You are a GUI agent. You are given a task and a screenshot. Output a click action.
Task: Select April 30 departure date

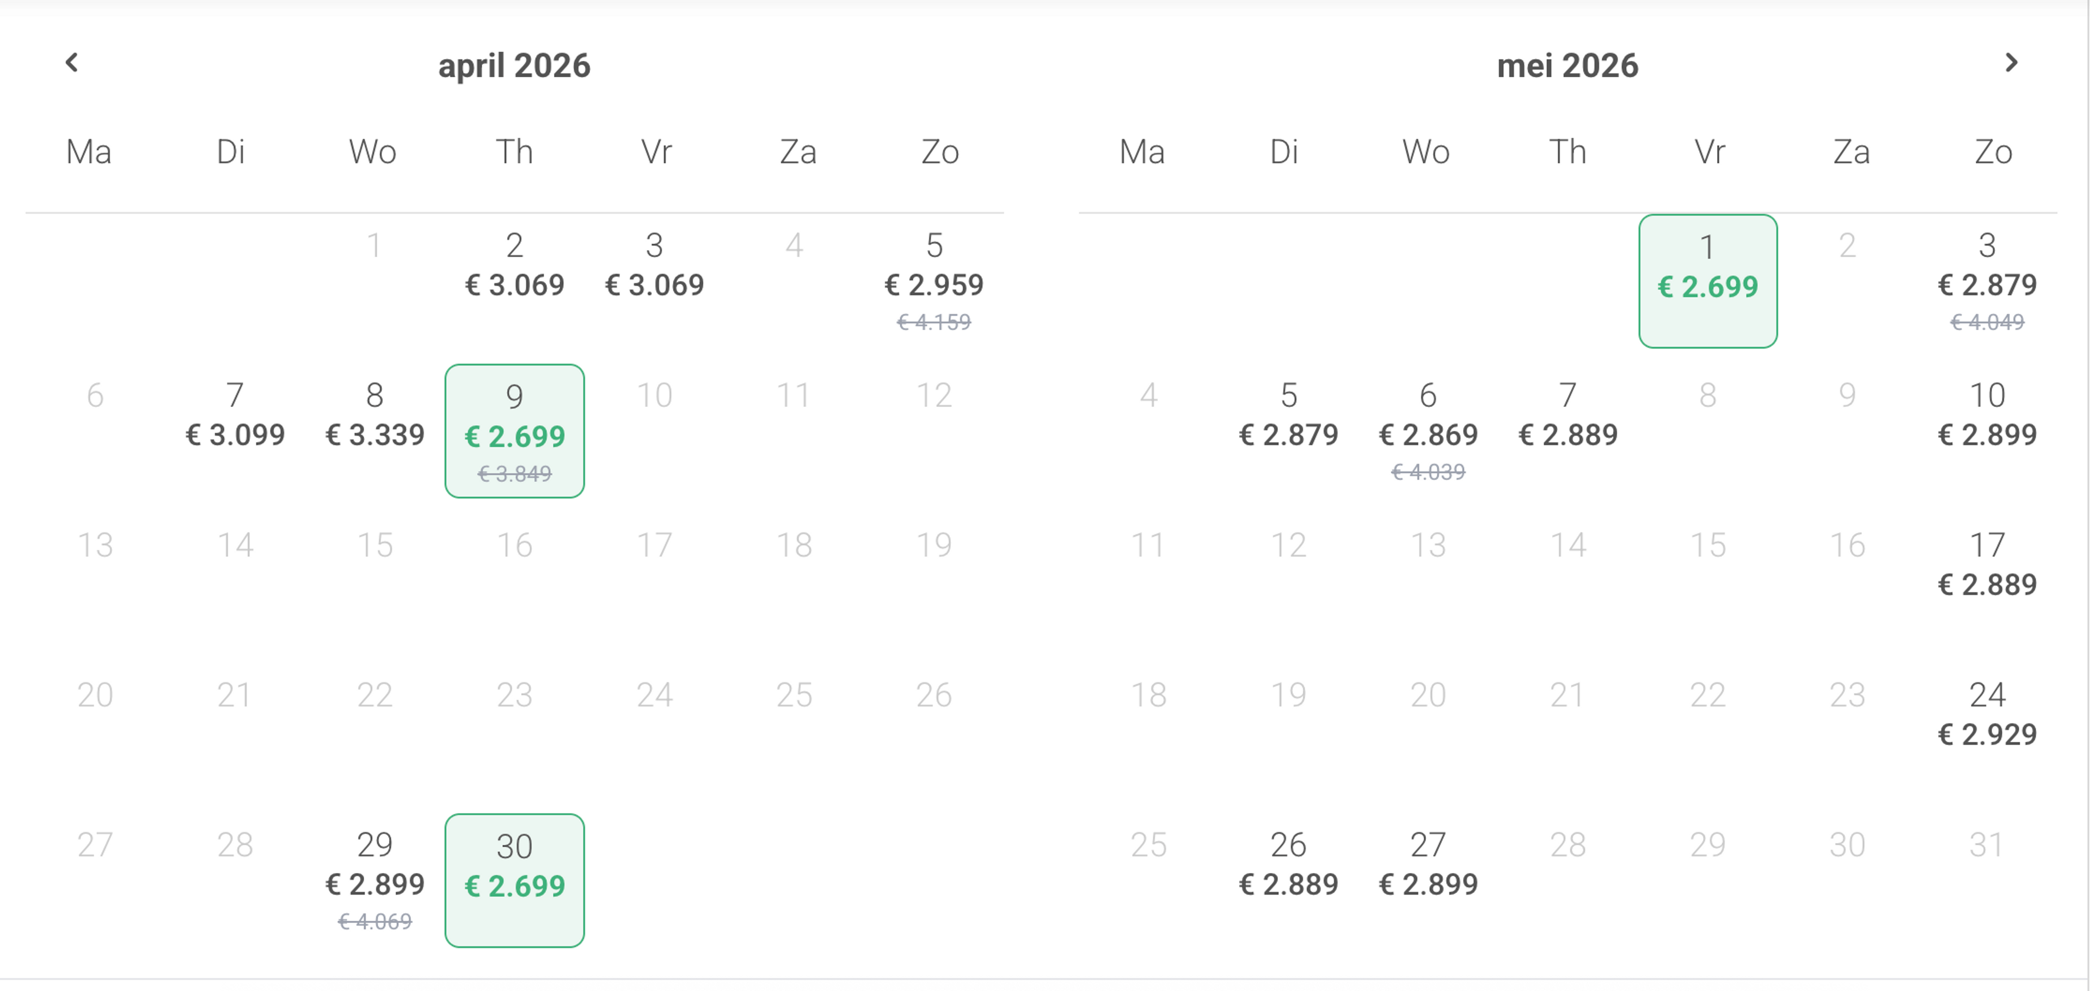point(514,880)
